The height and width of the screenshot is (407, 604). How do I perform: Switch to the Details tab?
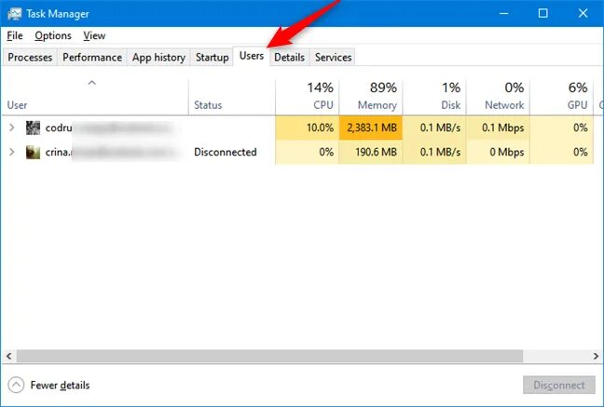[x=289, y=57]
